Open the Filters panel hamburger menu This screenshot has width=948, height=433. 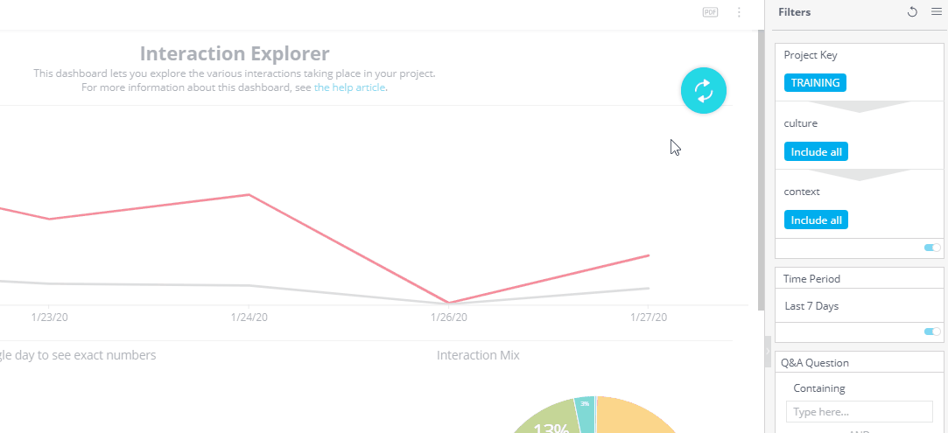(x=936, y=12)
